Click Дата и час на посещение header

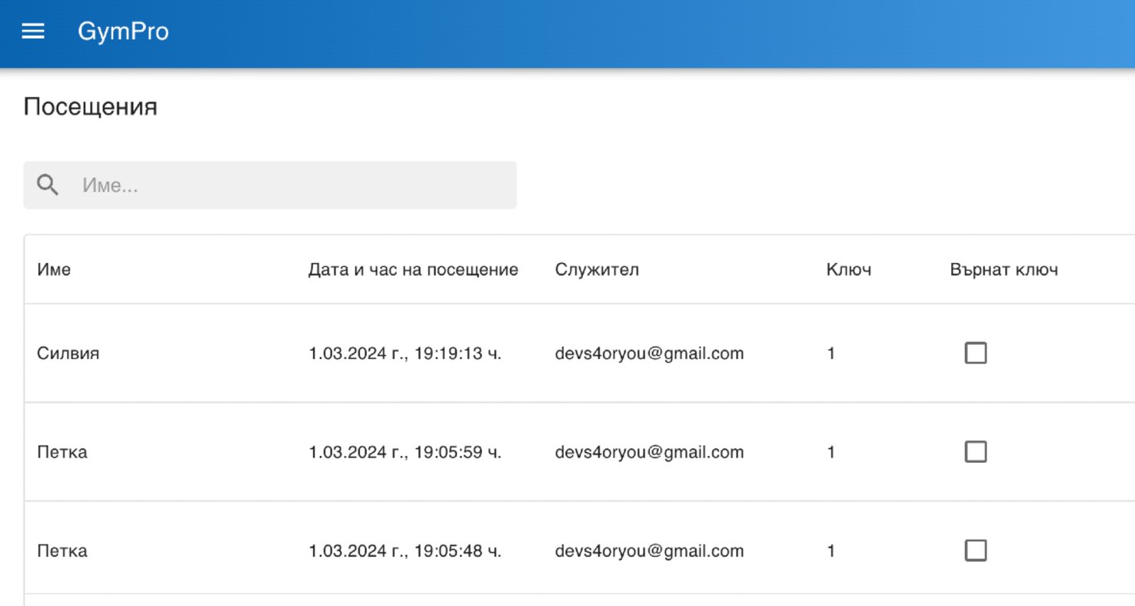[413, 270]
